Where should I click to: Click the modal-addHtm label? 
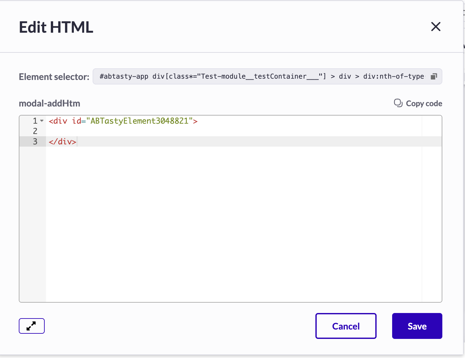(x=50, y=103)
